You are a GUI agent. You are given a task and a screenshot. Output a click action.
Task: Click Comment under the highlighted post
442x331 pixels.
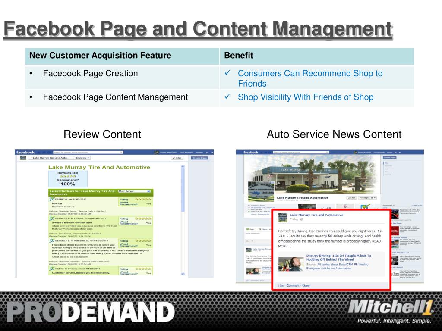point(293,286)
